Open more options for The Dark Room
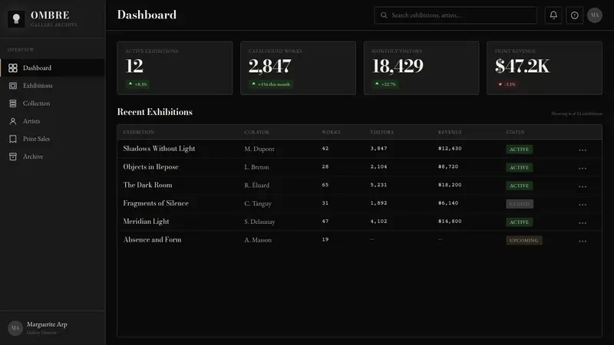This screenshot has width=614, height=345. coord(583,186)
